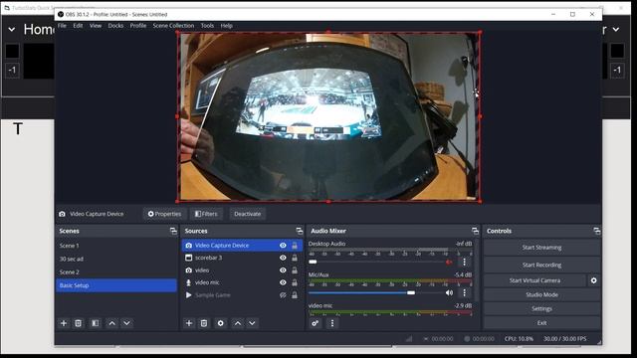Viewport: 637px width, 358px height.
Task: Open Desktop Audio options dots
Action: click(x=465, y=263)
